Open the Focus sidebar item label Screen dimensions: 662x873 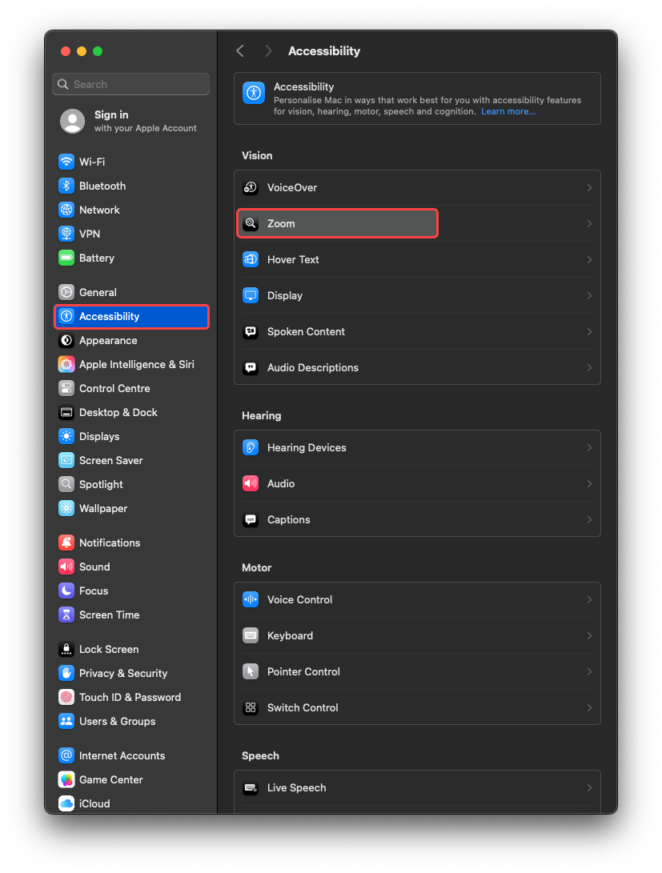94,591
